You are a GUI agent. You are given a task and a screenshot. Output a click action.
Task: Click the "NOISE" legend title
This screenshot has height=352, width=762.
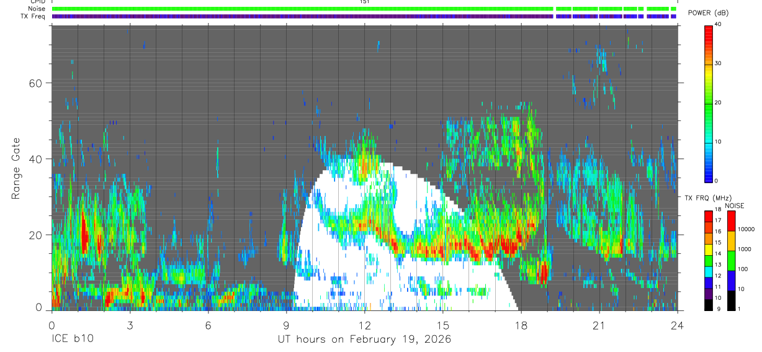tap(734, 205)
